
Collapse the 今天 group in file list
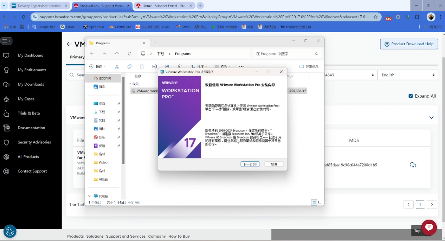pyautogui.click(x=130, y=84)
